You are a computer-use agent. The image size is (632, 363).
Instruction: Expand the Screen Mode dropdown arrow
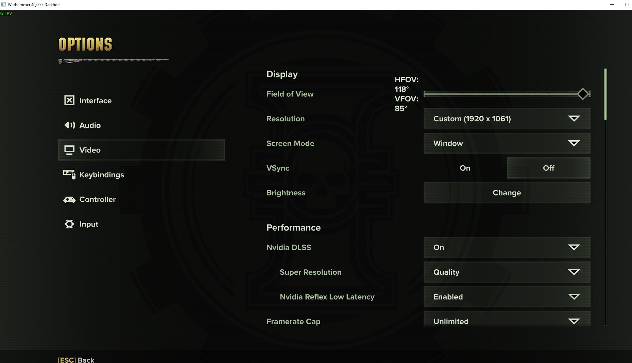574,143
